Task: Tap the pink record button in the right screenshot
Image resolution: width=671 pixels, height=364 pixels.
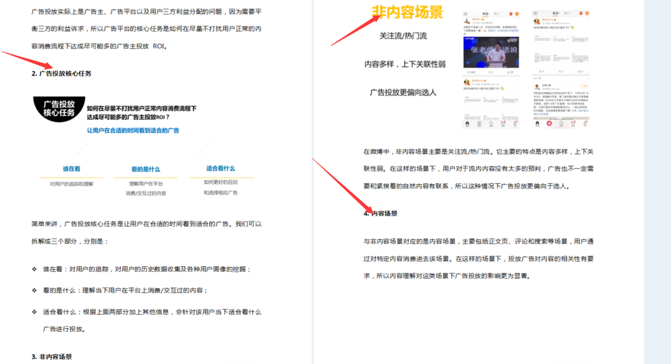Action: [549, 124]
